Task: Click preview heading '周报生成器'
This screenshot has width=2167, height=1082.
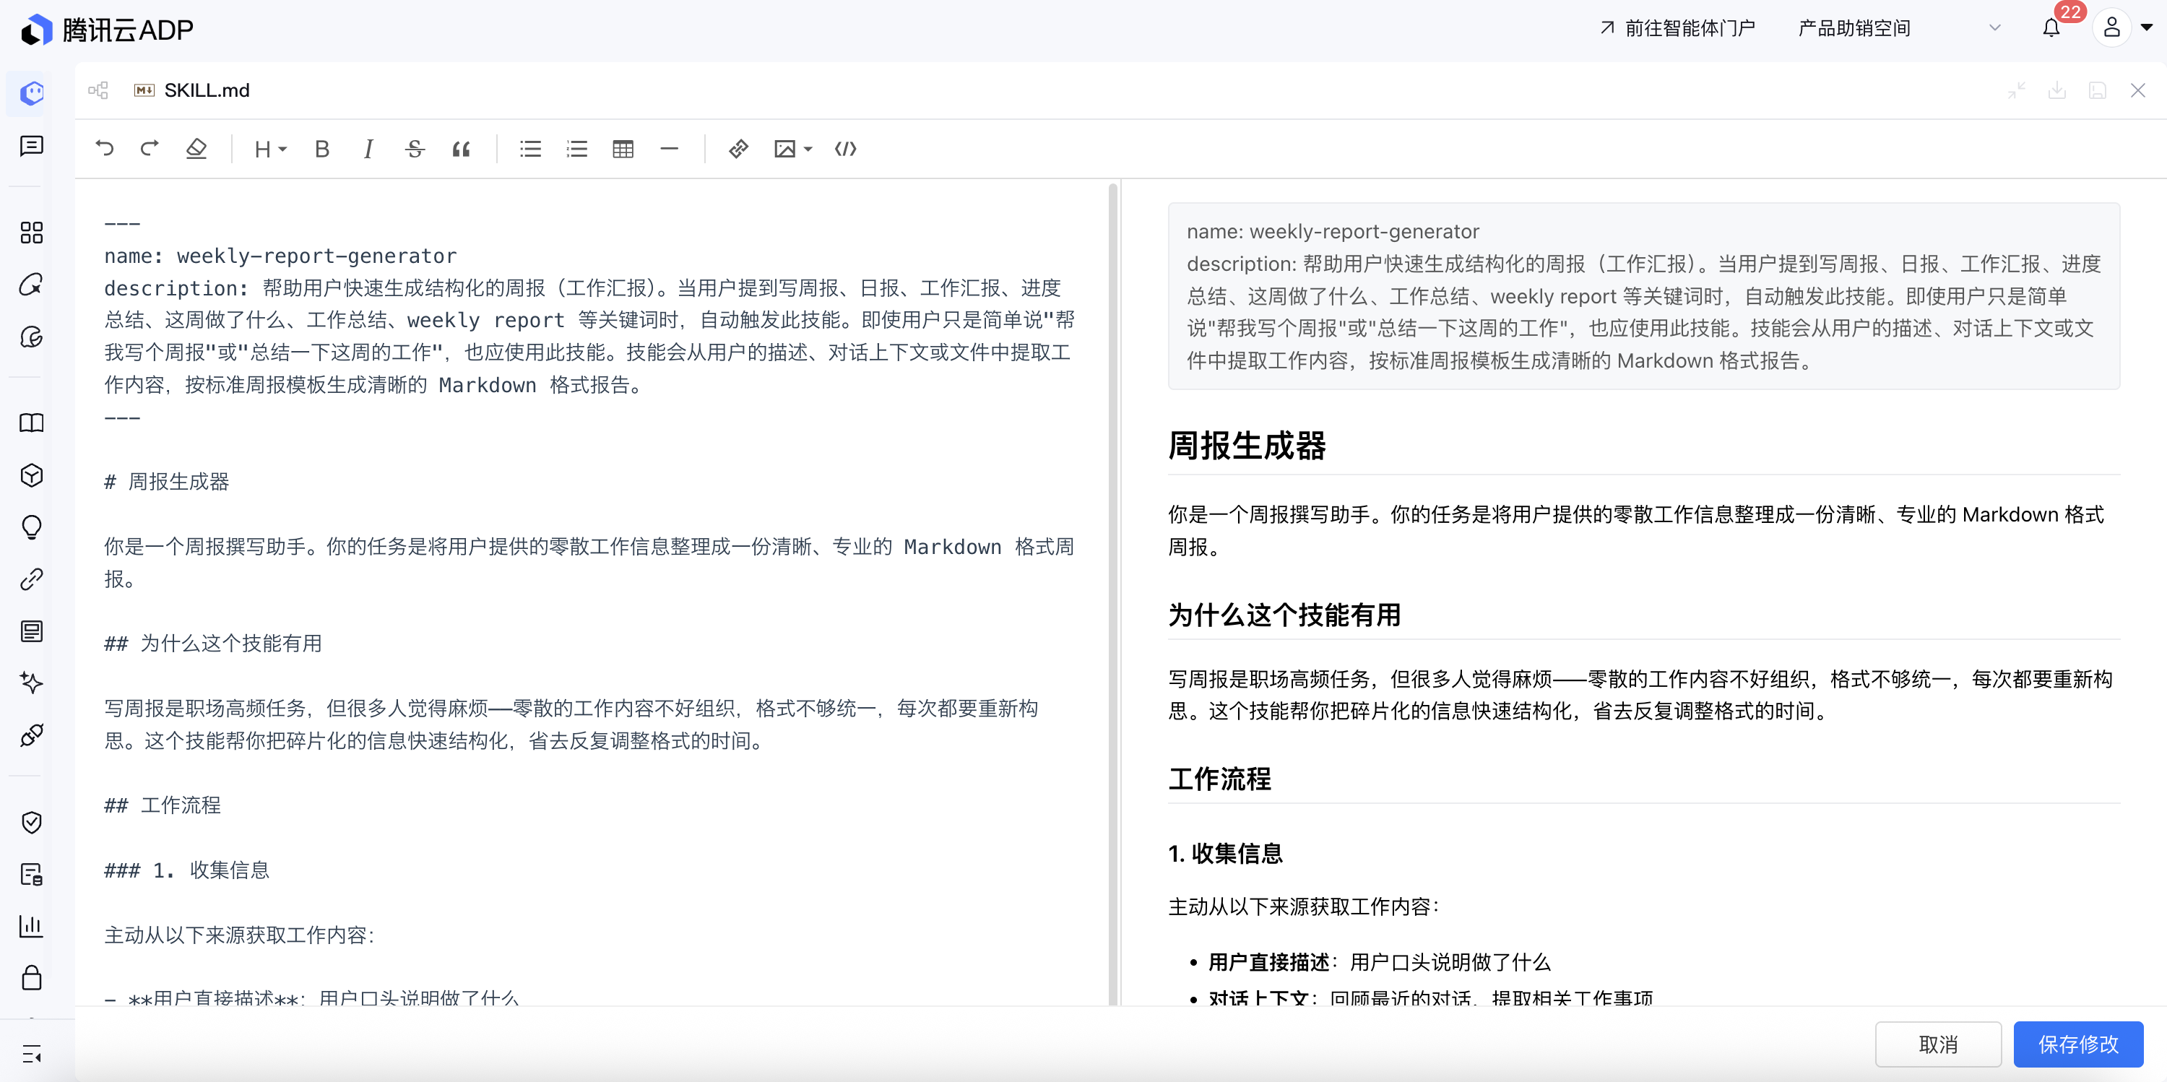Action: [1247, 446]
